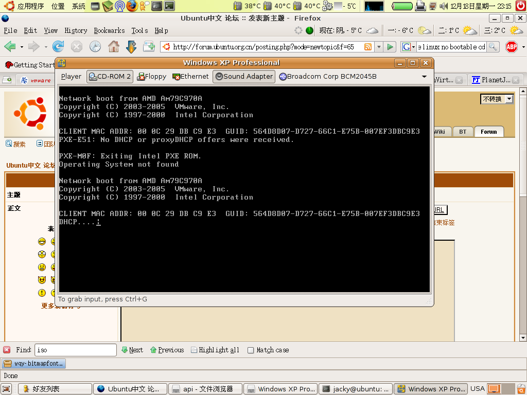This screenshot has height=395, width=527.
Task: Toggle the Sound Adapter in VMware Player
Action: coord(244,77)
